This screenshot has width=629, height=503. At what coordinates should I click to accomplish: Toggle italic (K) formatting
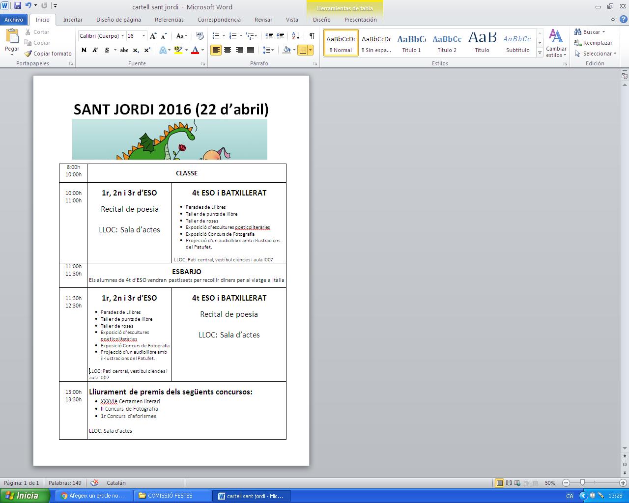coord(95,50)
